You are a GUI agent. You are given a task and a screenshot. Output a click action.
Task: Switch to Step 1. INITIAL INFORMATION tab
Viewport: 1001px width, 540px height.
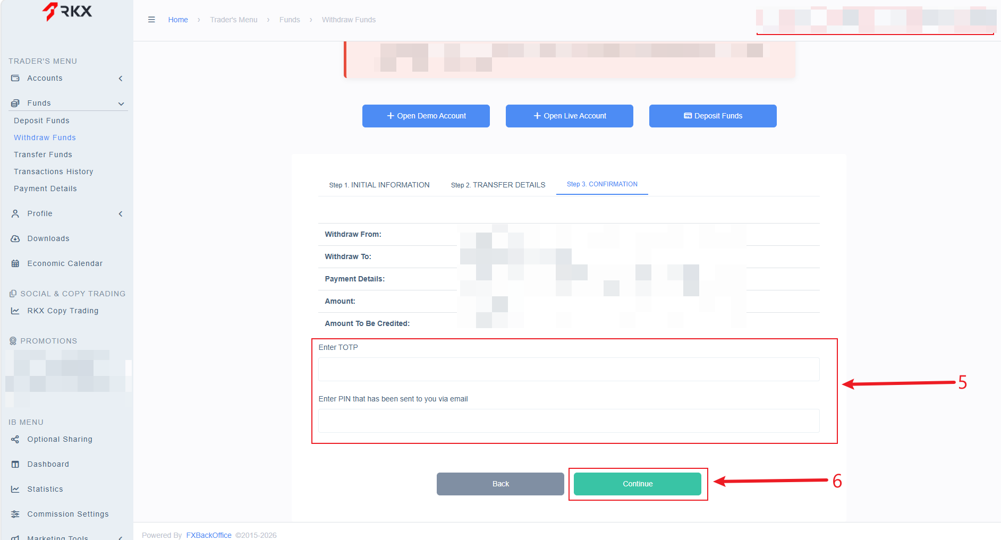(379, 185)
